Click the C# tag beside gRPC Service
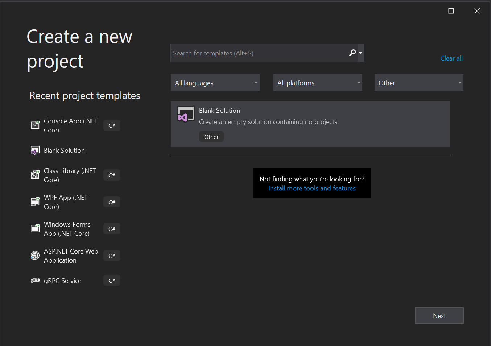This screenshot has width=491, height=346. (112, 280)
